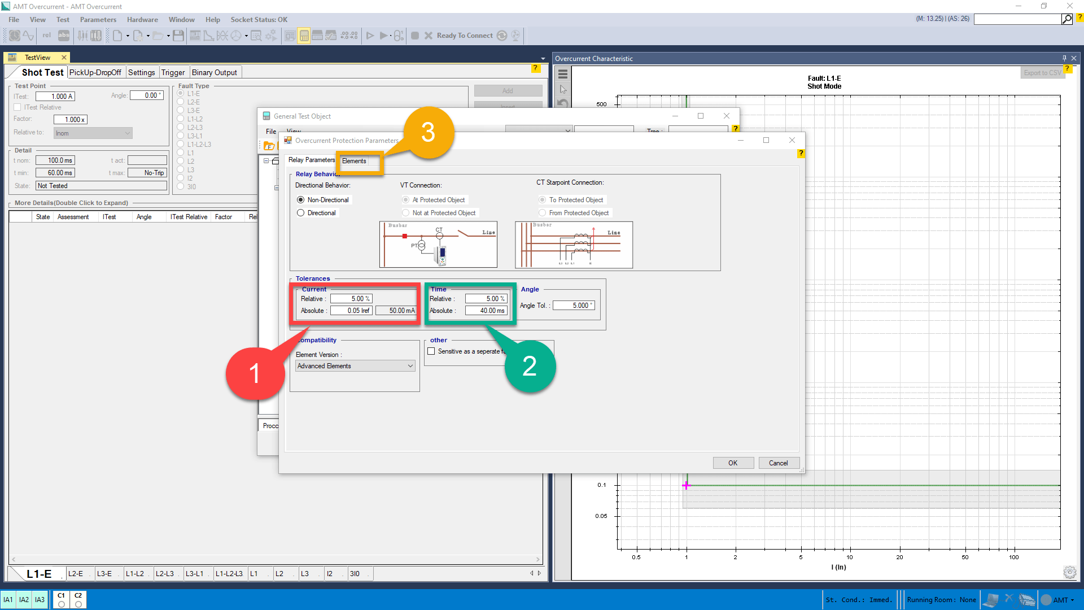Click the horizontal scrollbar under results table
This screenshot has width=1084, height=610.
275,559
